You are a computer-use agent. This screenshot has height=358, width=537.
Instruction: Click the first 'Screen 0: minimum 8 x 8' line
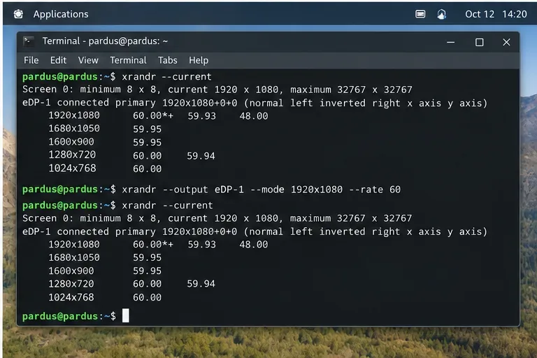click(x=217, y=89)
